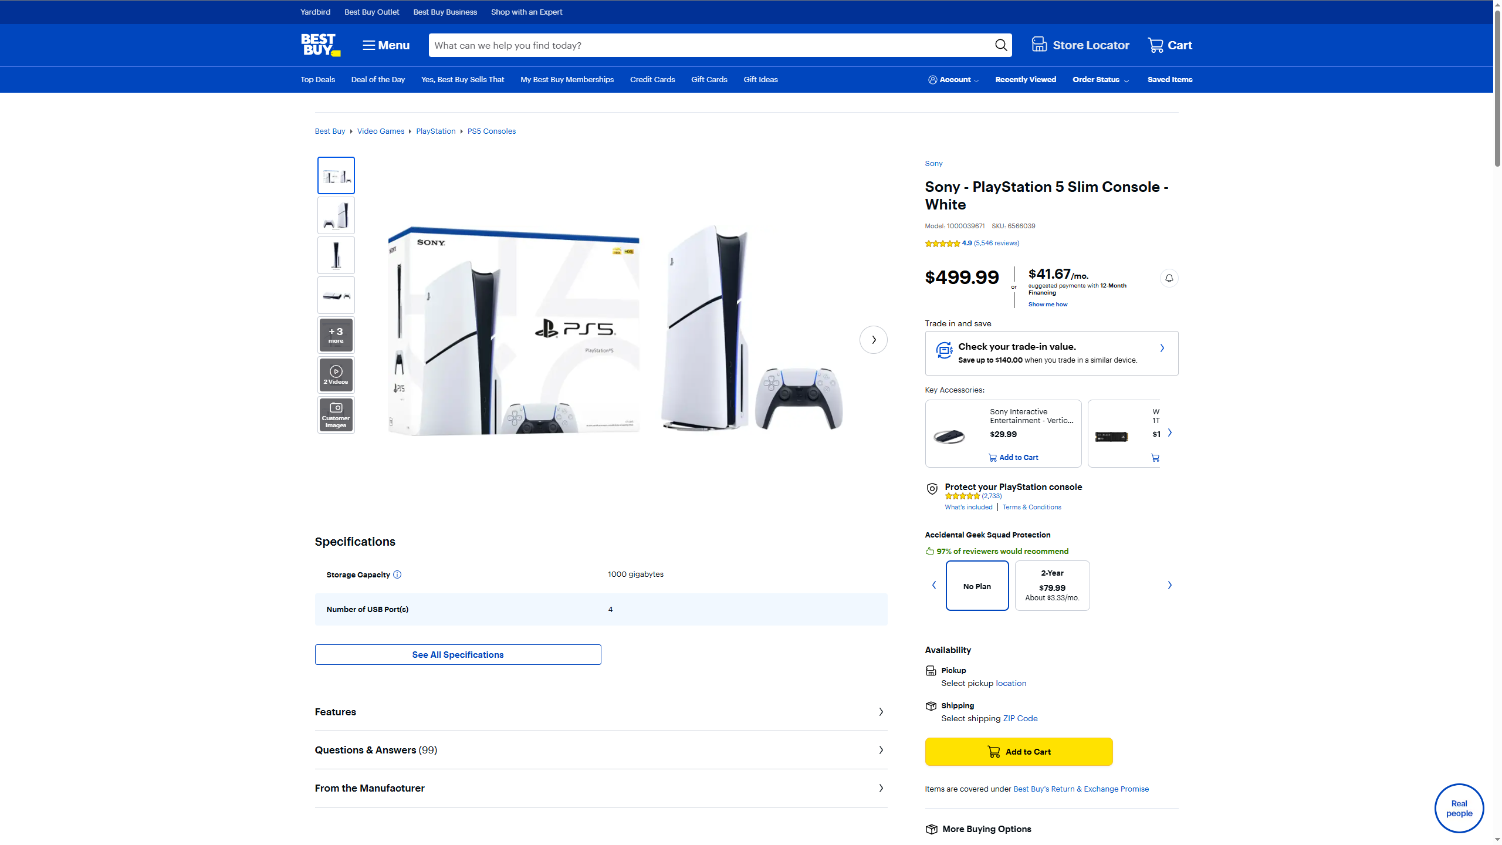The image size is (1502, 845).
Task: Open Best Buy's Return & Exchange Promise
Action: [1081, 789]
